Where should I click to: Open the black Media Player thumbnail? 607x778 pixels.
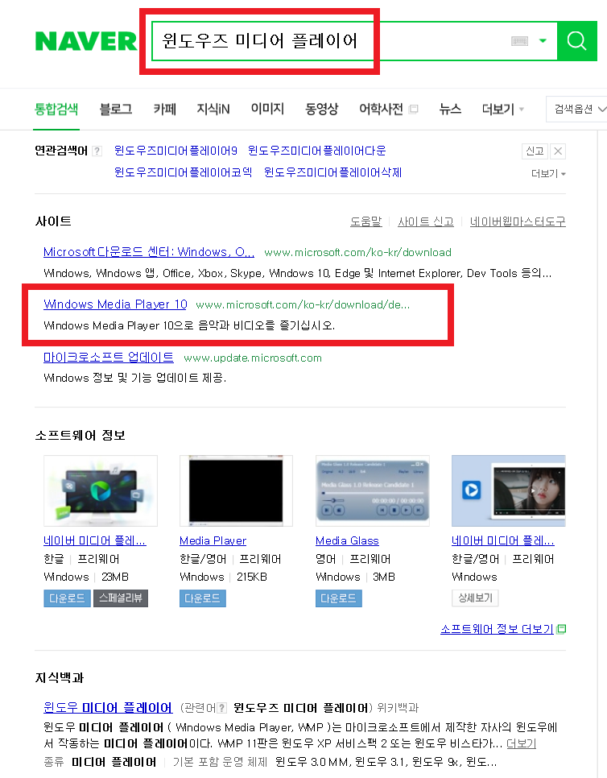pos(236,490)
